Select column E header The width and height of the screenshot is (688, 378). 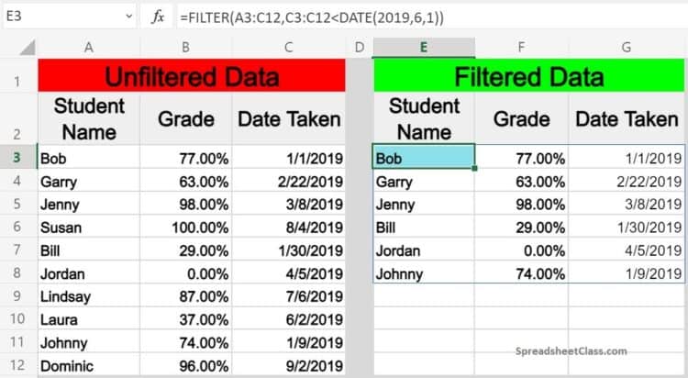pyautogui.click(x=424, y=48)
